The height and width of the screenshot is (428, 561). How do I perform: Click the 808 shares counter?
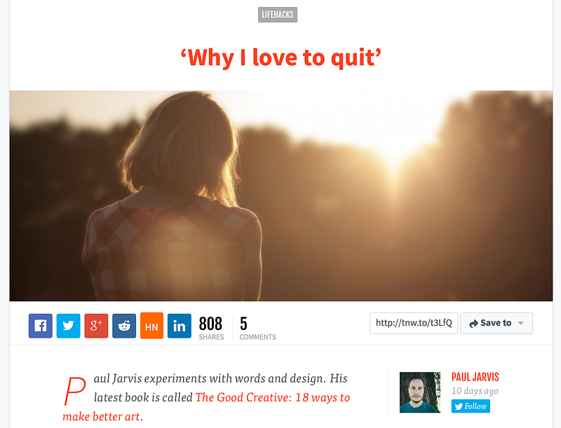click(211, 328)
